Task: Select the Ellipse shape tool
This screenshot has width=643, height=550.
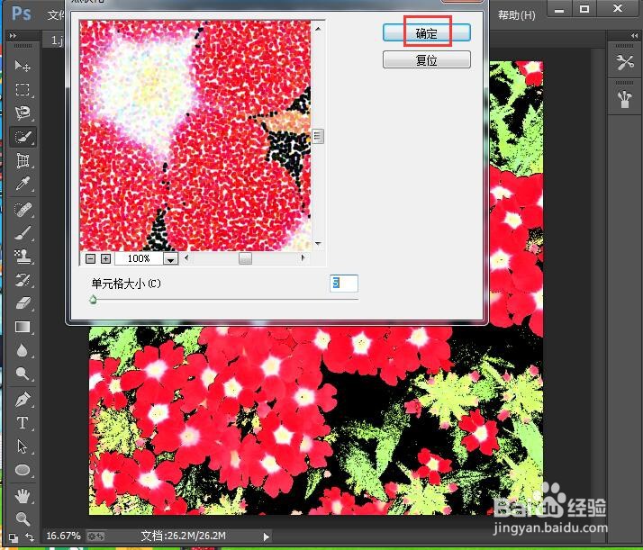Action: pyautogui.click(x=23, y=470)
